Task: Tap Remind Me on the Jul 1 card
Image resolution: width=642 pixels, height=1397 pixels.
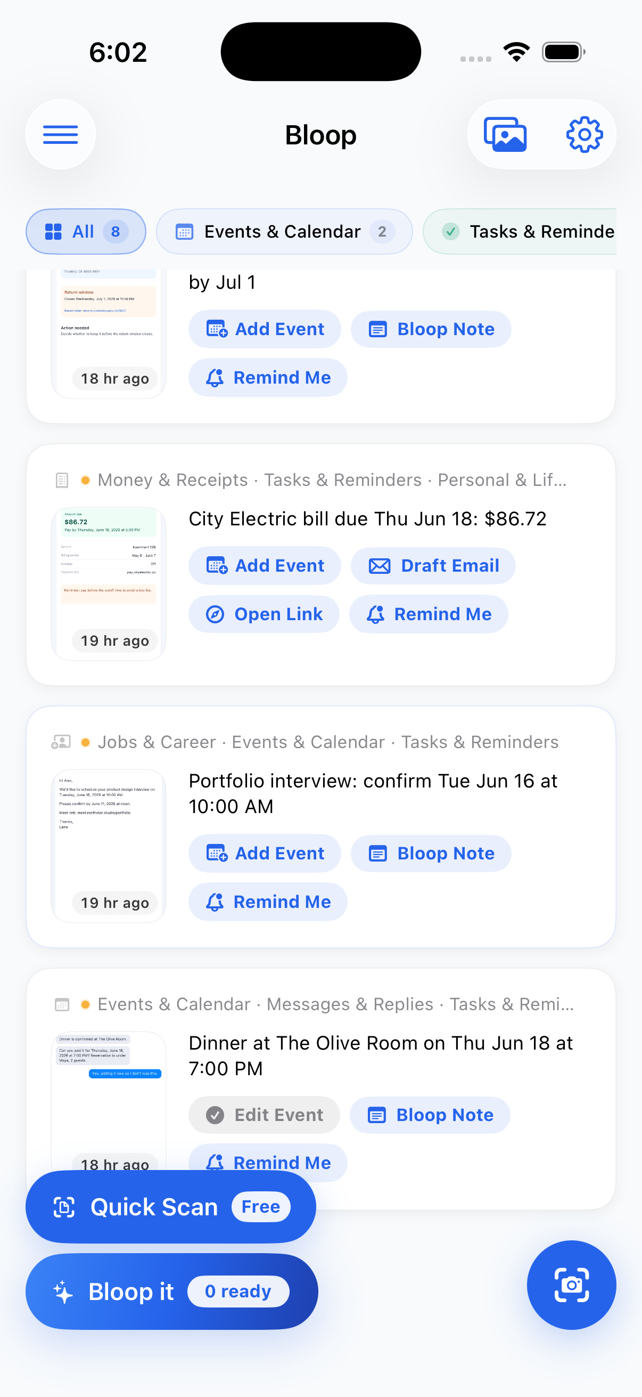Action: (268, 377)
